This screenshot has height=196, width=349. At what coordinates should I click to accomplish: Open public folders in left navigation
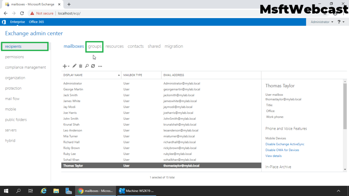coord(16,119)
